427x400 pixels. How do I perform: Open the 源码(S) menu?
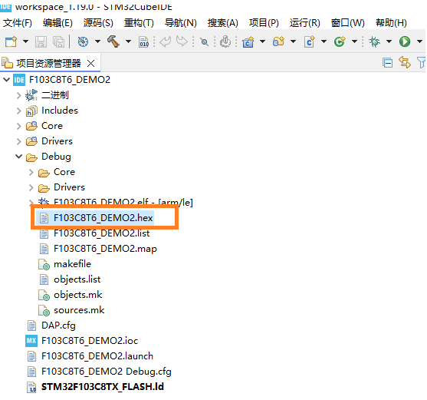coord(98,23)
